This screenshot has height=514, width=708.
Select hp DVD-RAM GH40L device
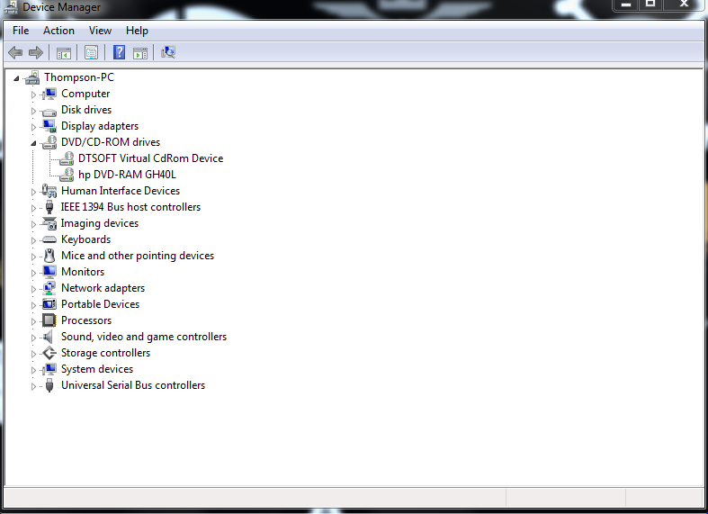pyautogui.click(x=127, y=175)
